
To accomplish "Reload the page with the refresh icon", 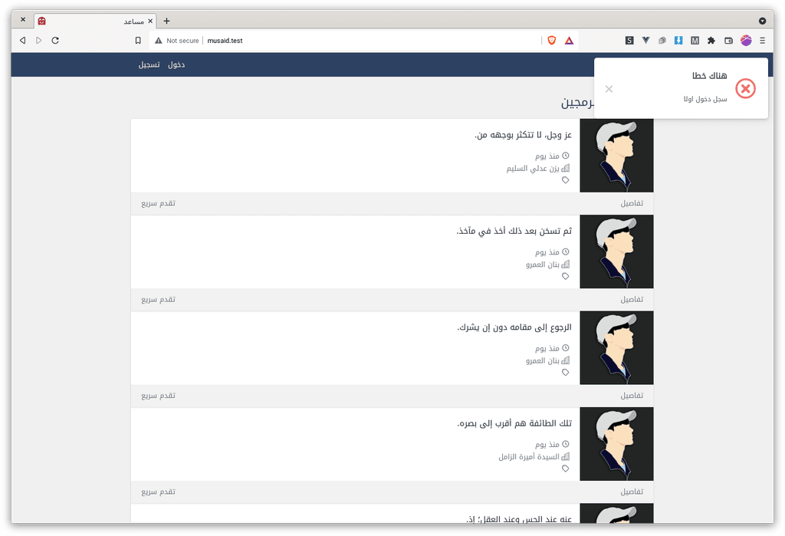I will [55, 41].
